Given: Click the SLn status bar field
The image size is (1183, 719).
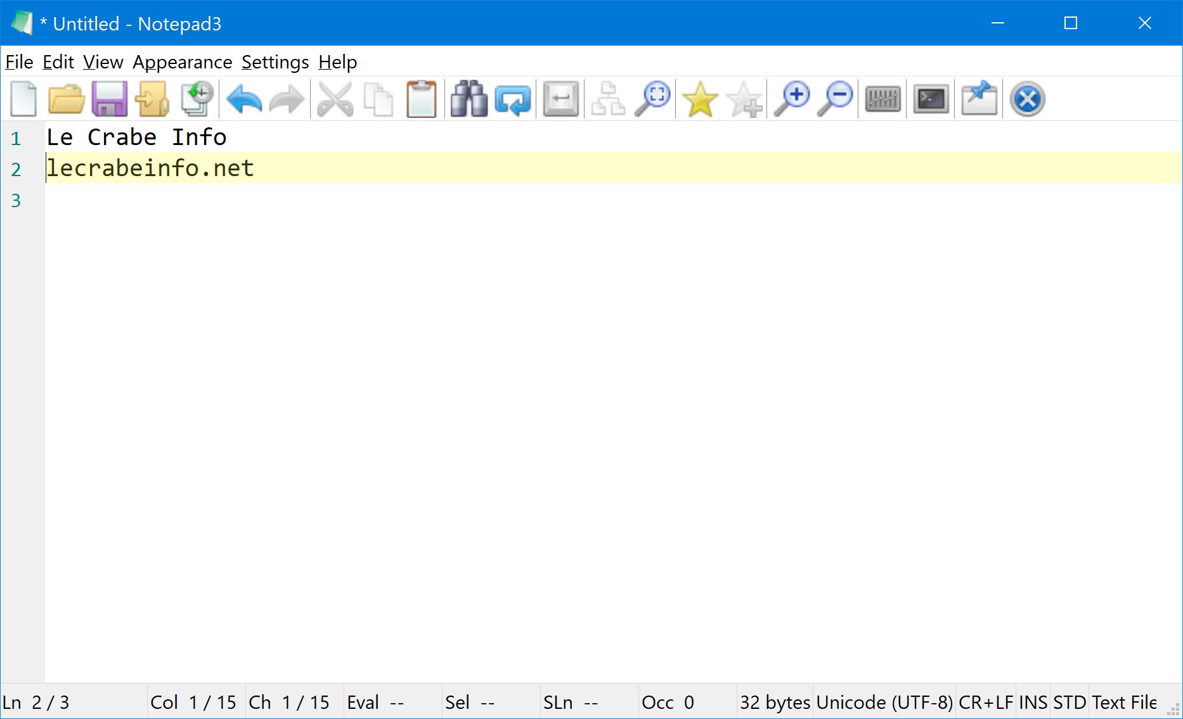Looking at the screenshot, I should click(590, 702).
